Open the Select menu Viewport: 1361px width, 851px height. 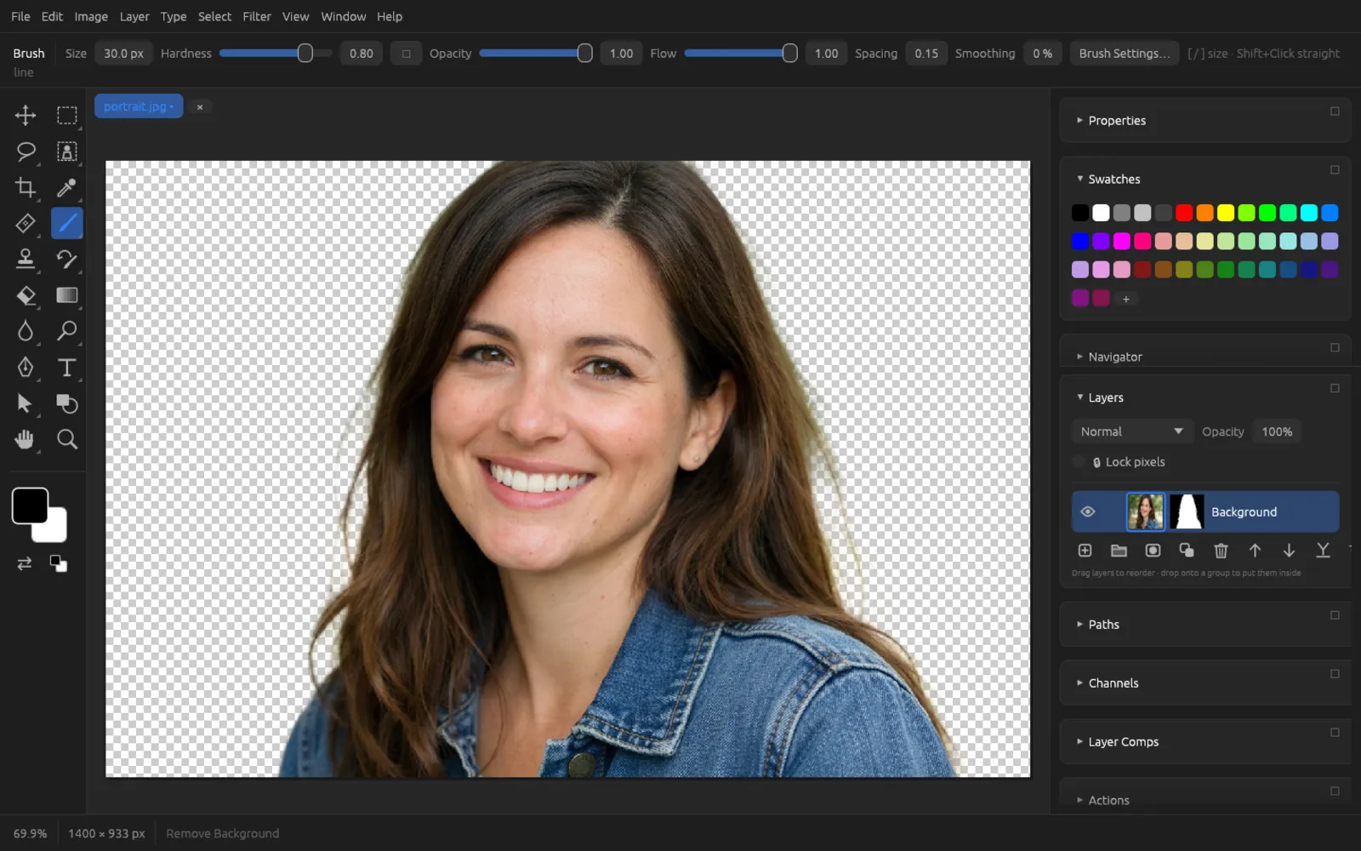(214, 16)
